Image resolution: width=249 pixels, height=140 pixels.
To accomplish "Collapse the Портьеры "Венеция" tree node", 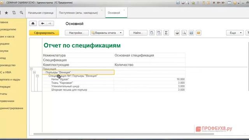I will 34,72.
